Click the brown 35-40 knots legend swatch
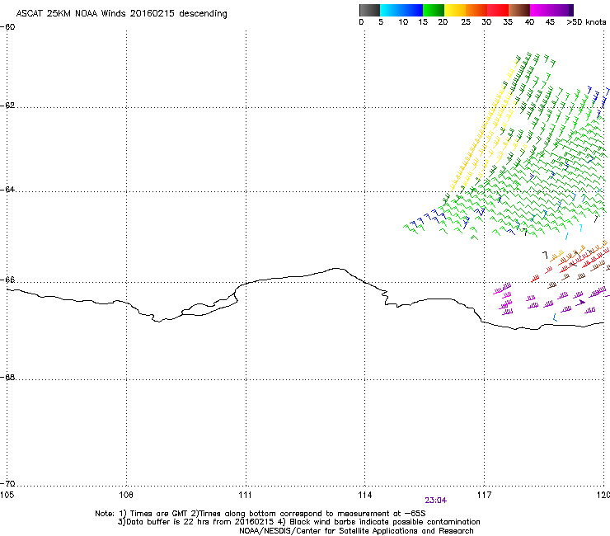Image resolution: width=610 pixels, height=536 pixels. point(519,10)
